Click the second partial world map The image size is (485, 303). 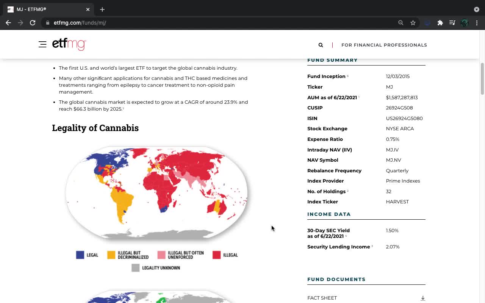156,297
